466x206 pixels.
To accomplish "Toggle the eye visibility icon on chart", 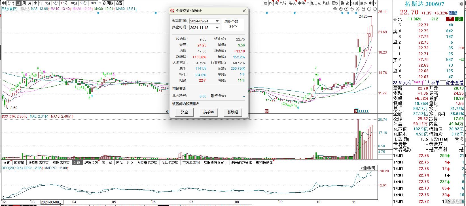I will pos(335,9).
